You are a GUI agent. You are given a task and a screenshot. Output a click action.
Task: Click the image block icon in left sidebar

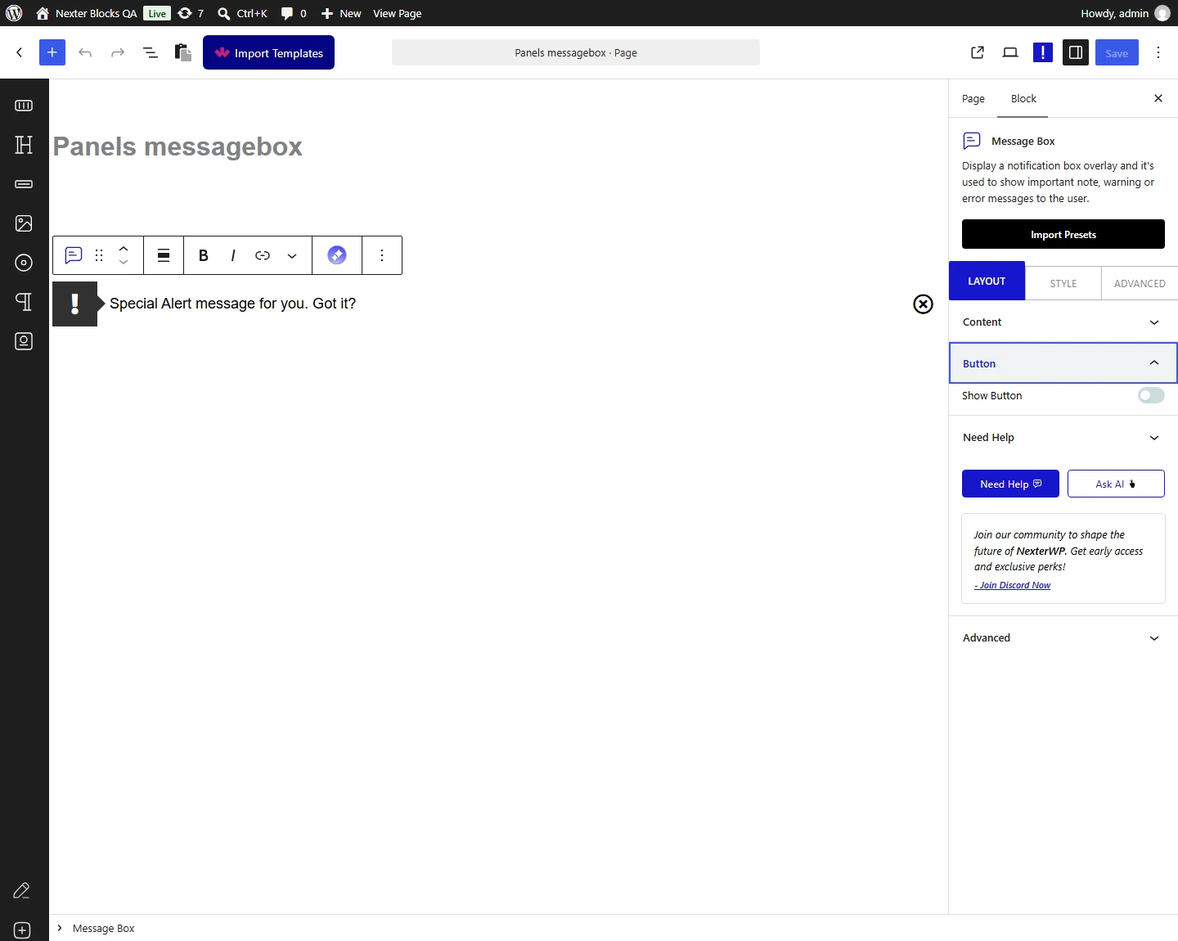pos(24,223)
